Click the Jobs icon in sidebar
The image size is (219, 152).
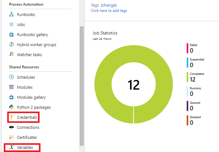tap(12, 24)
